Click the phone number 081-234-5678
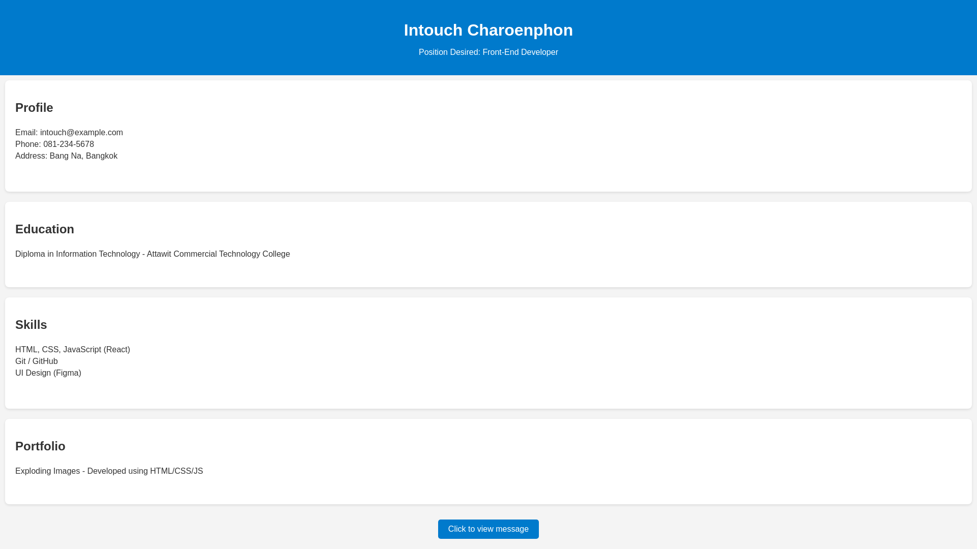This screenshot has width=977, height=549. (68, 144)
